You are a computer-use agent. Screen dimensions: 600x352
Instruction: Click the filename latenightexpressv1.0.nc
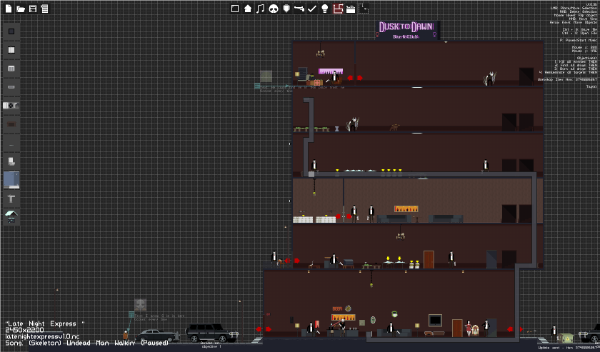pyautogui.click(x=42, y=337)
